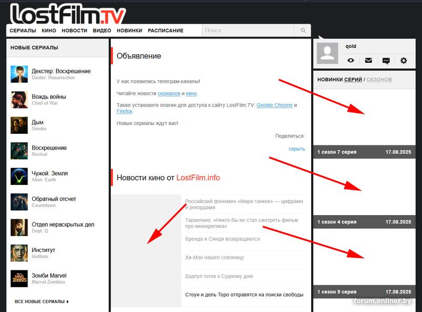Hide announcement via скрыть link
422x312 pixels.
(296, 149)
